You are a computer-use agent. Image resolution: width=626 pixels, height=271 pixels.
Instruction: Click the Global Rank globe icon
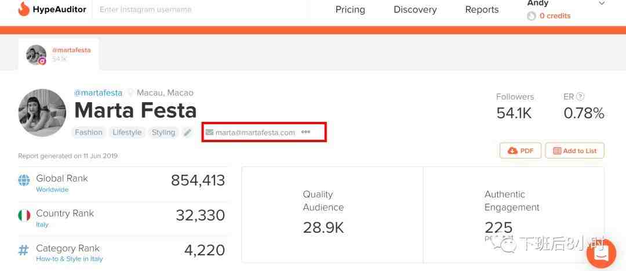[x=24, y=180]
